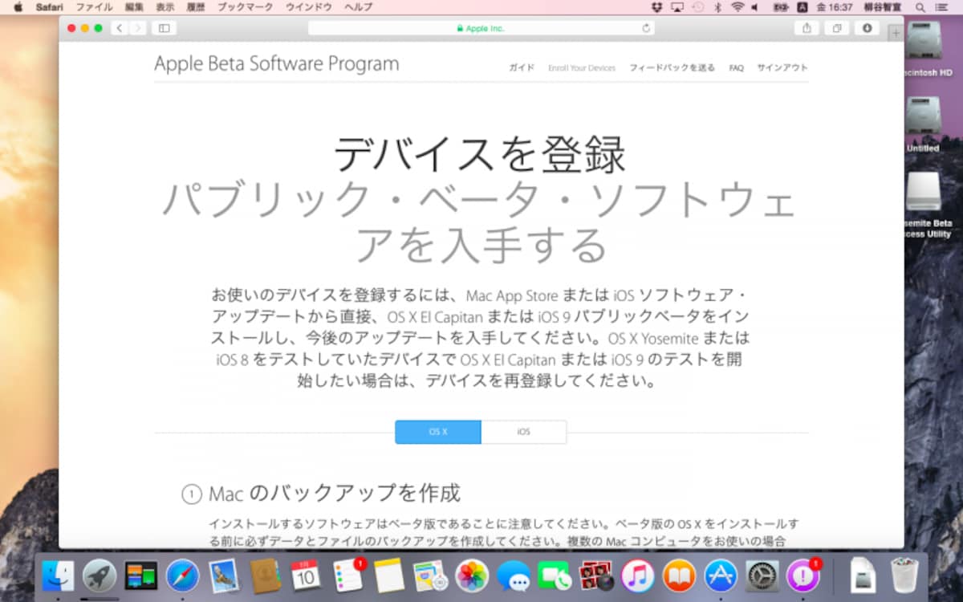Screen dimensions: 963x602
Task: Click the デバイスを登録 headline
Action: point(480,155)
